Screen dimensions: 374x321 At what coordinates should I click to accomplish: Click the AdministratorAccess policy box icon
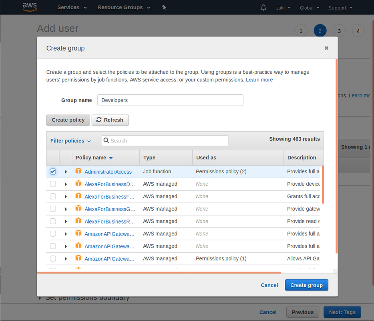point(78,171)
